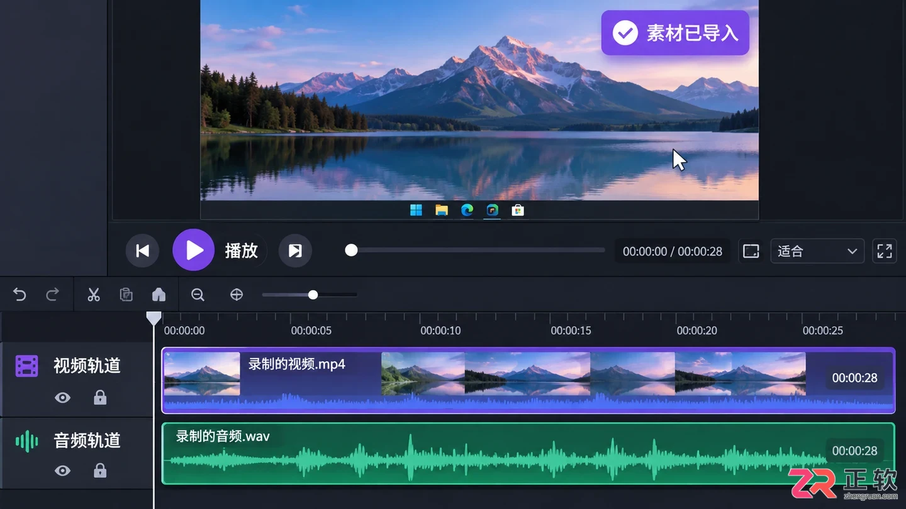Undo the last edit
Viewport: 906px width, 509px height.
(20, 295)
